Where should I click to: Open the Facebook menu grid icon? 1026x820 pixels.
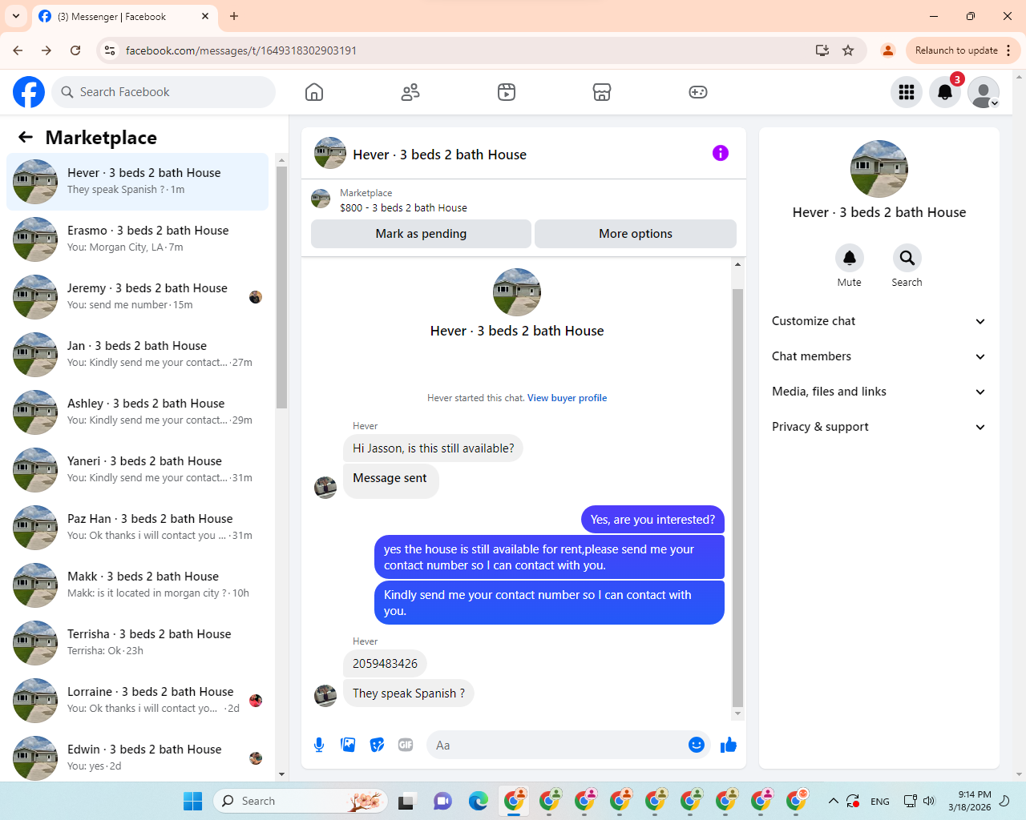coord(907,92)
